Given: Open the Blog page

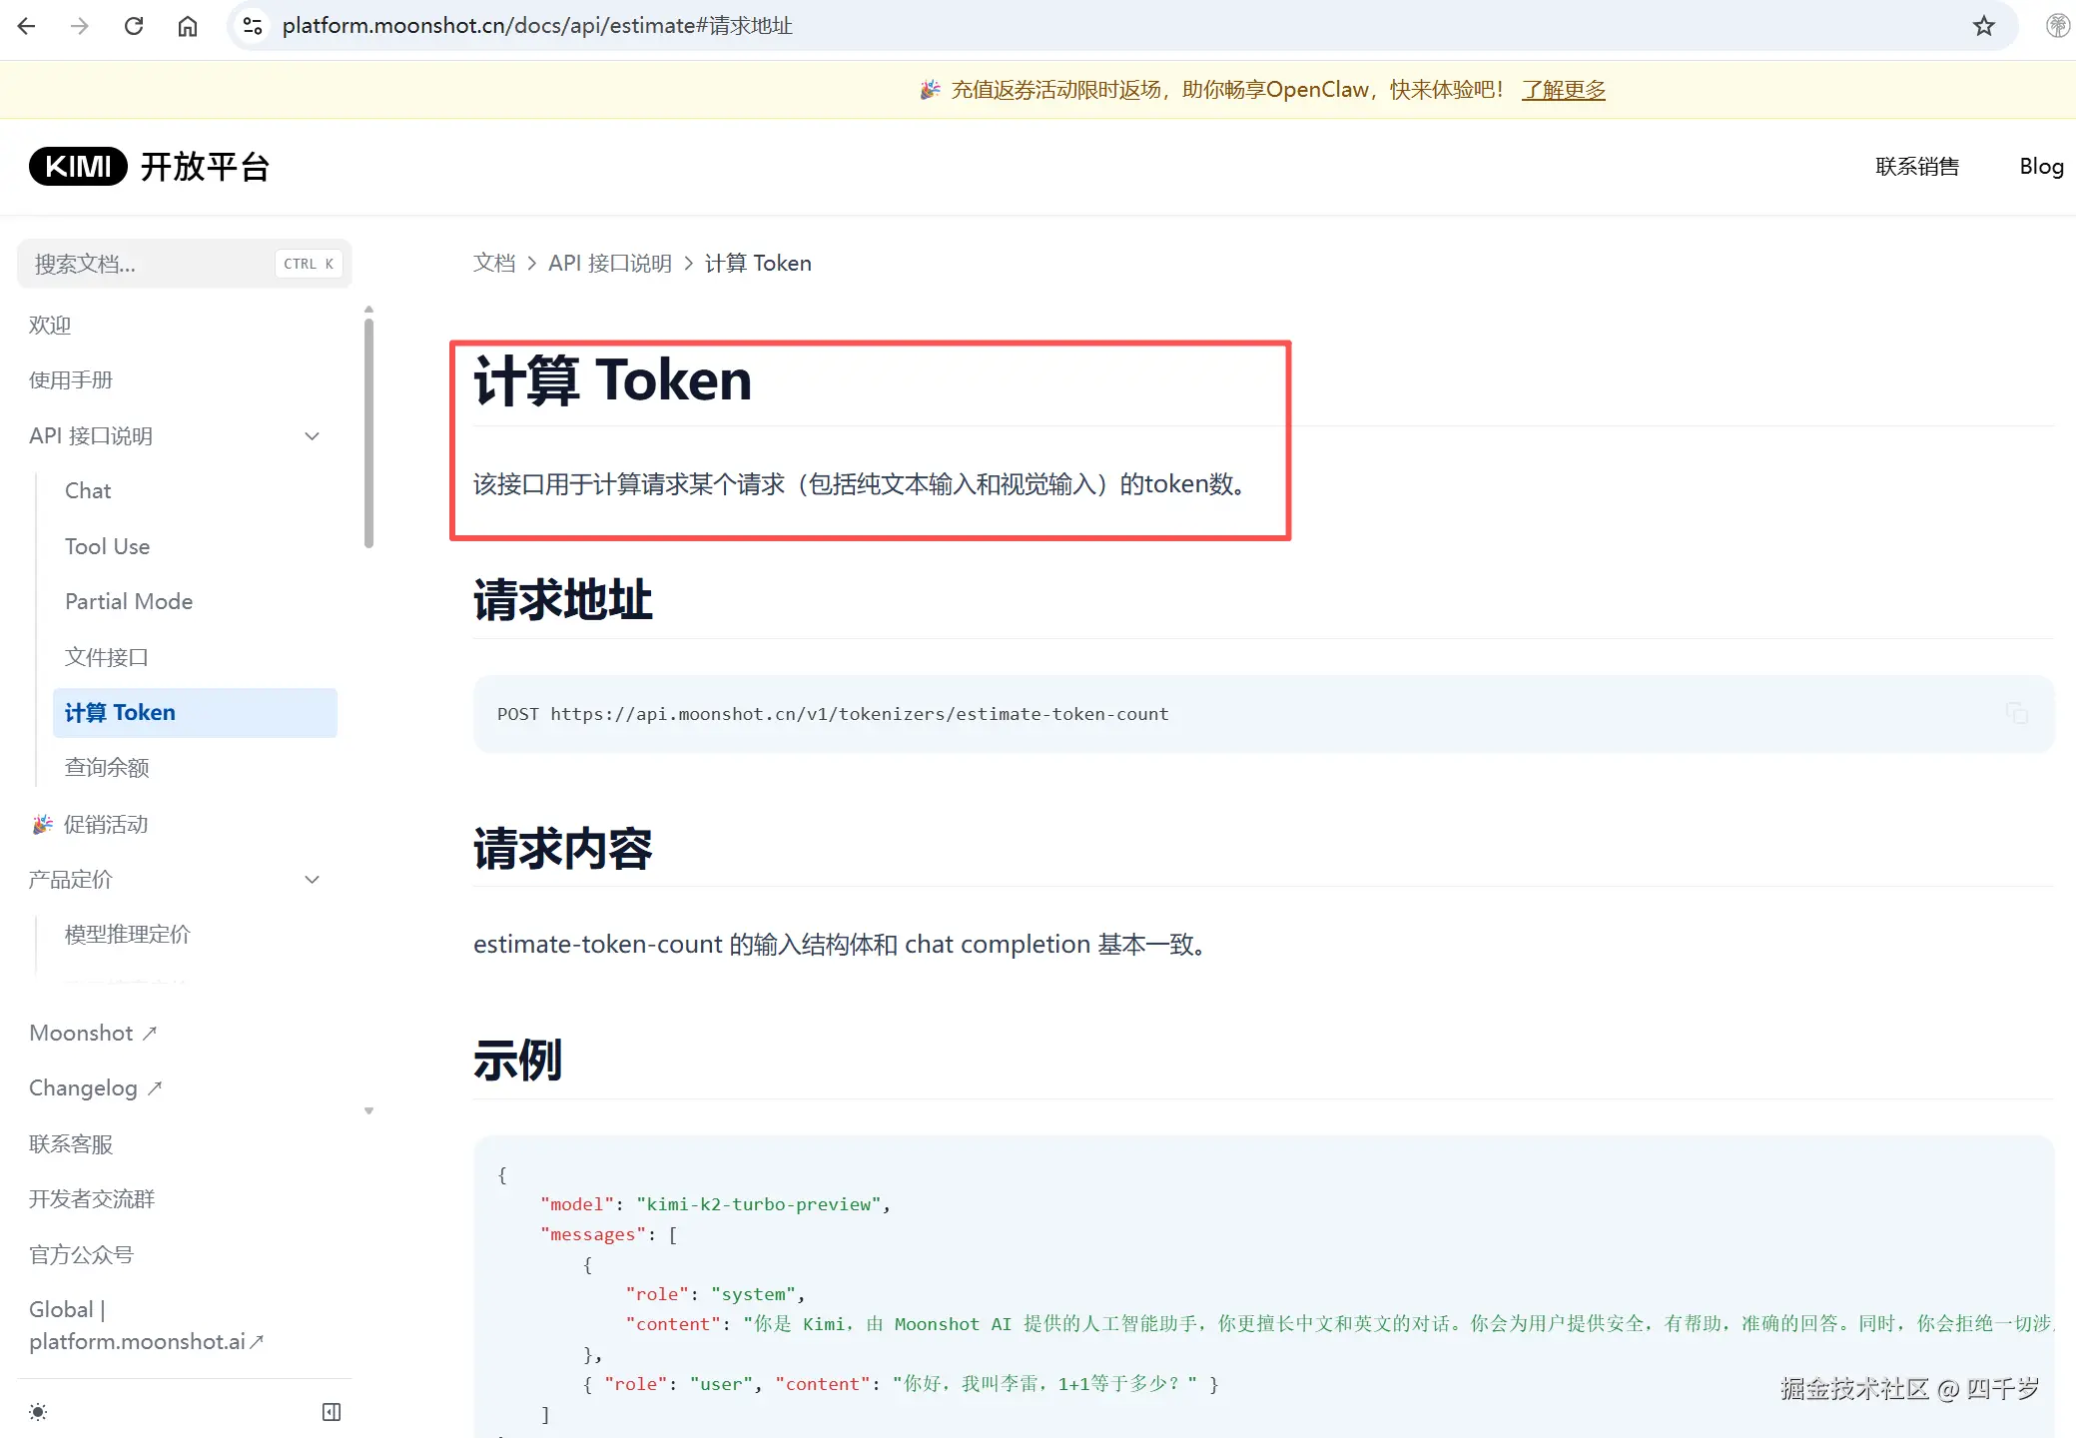Looking at the screenshot, I should 2041,166.
